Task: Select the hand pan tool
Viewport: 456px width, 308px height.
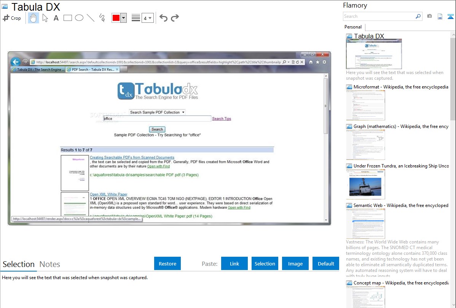Action: (x=33, y=18)
